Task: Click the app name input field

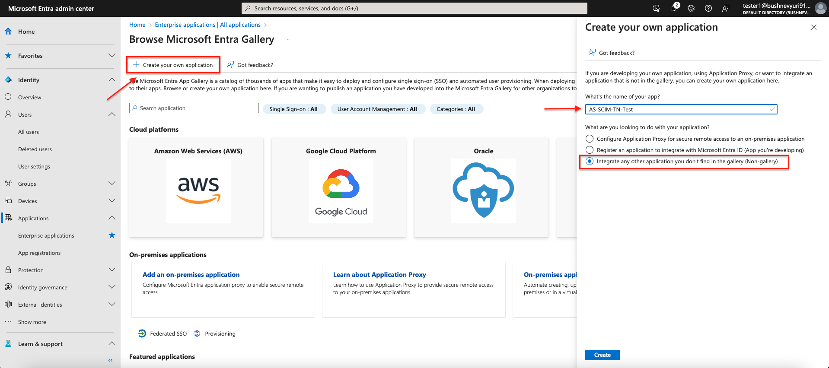Action: point(681,109)
